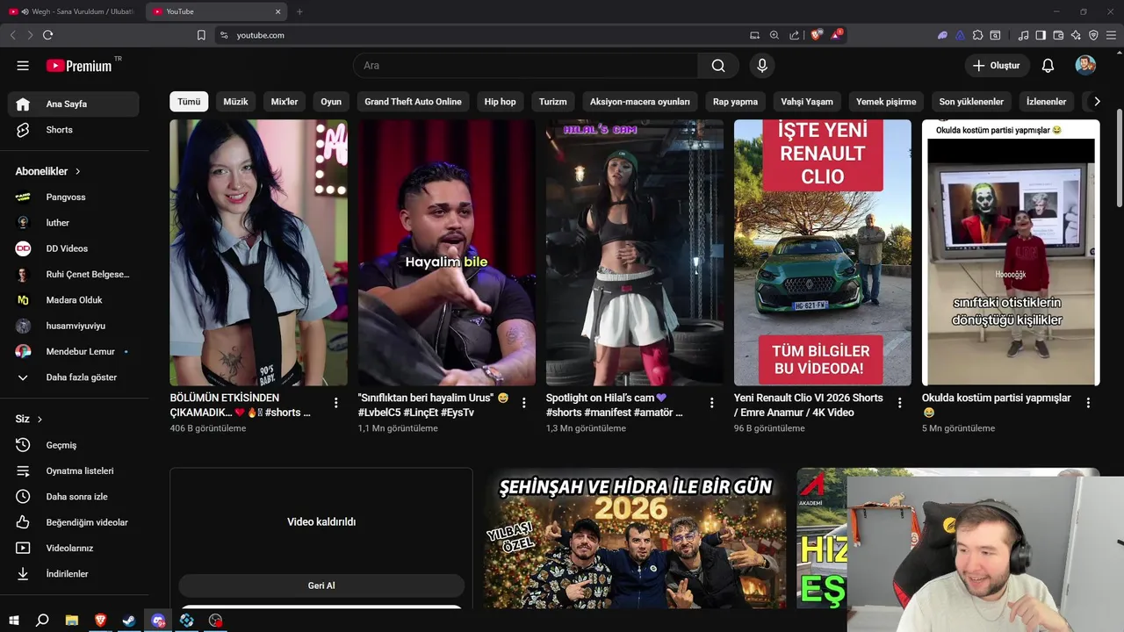Open options for Okulda kostüm partisi short
1124x632 pixels.
tap(1088, 403)
